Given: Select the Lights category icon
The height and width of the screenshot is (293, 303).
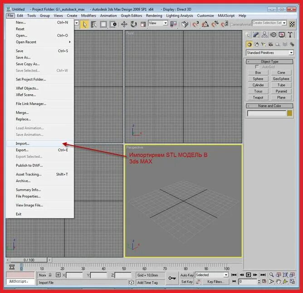Looking at the screenshot, I should coord(264,44).
